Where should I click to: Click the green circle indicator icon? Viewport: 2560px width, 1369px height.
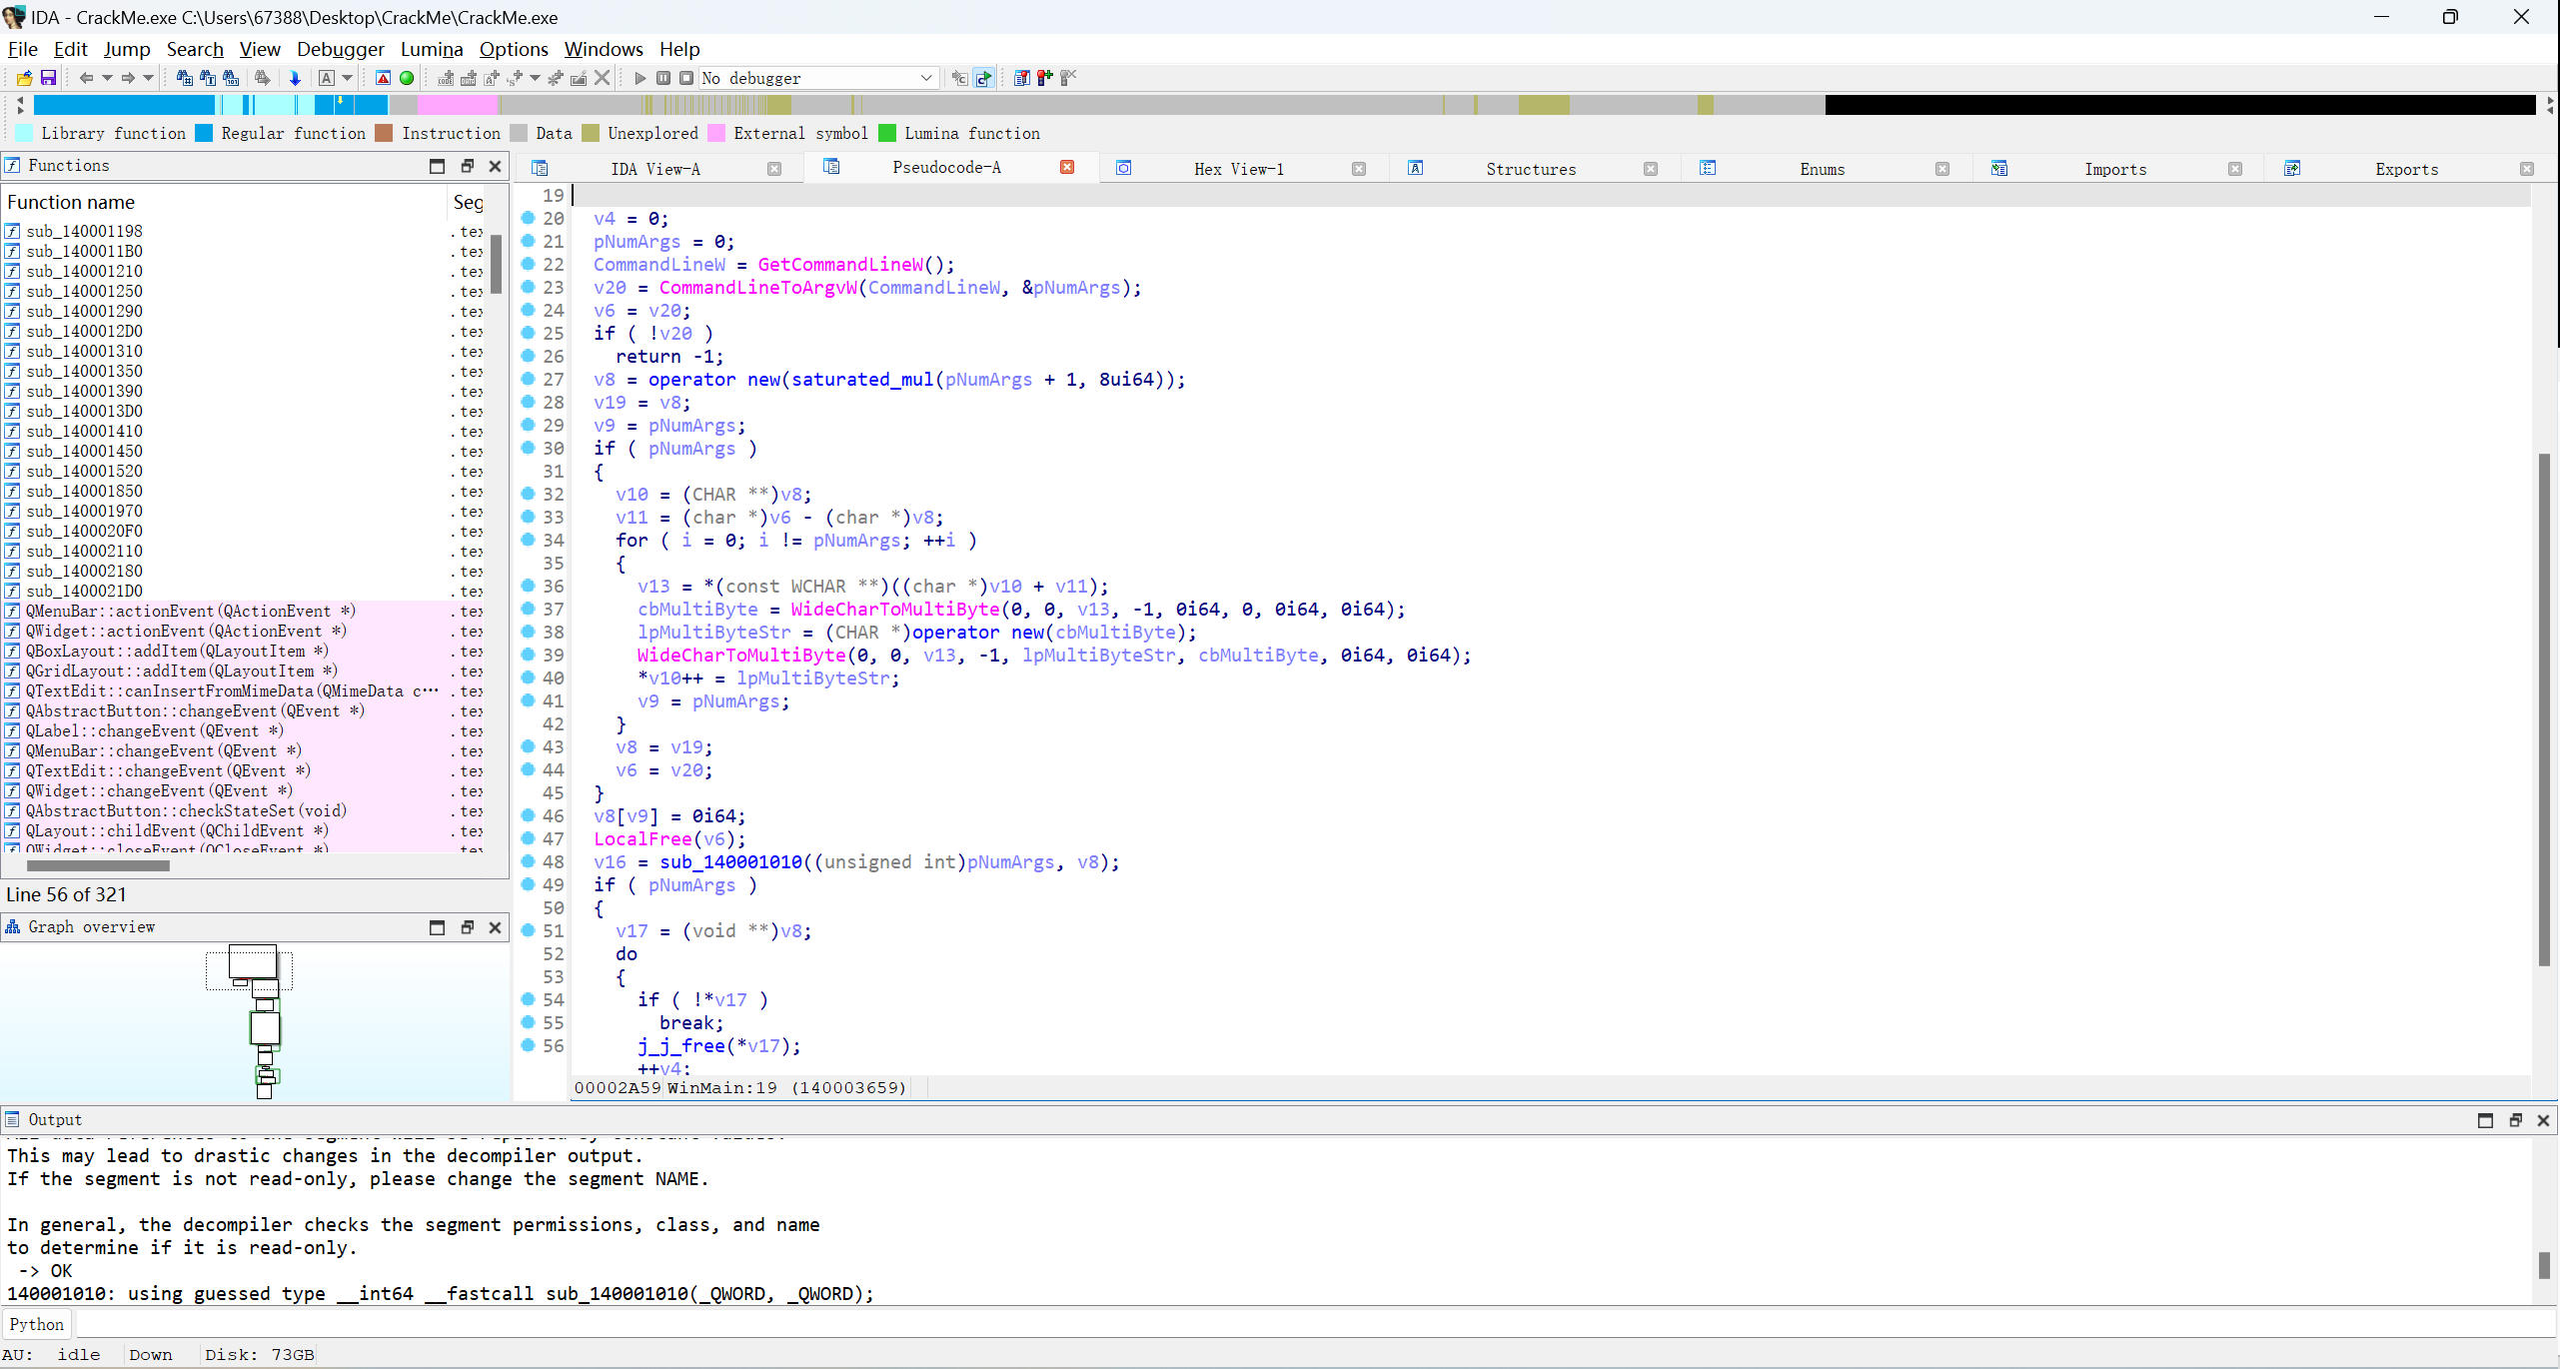pos(407,78)
